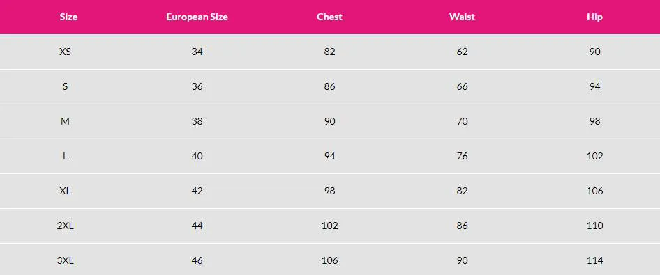Click the European Size column header
660x275 pixels.
tap(197, 17)
